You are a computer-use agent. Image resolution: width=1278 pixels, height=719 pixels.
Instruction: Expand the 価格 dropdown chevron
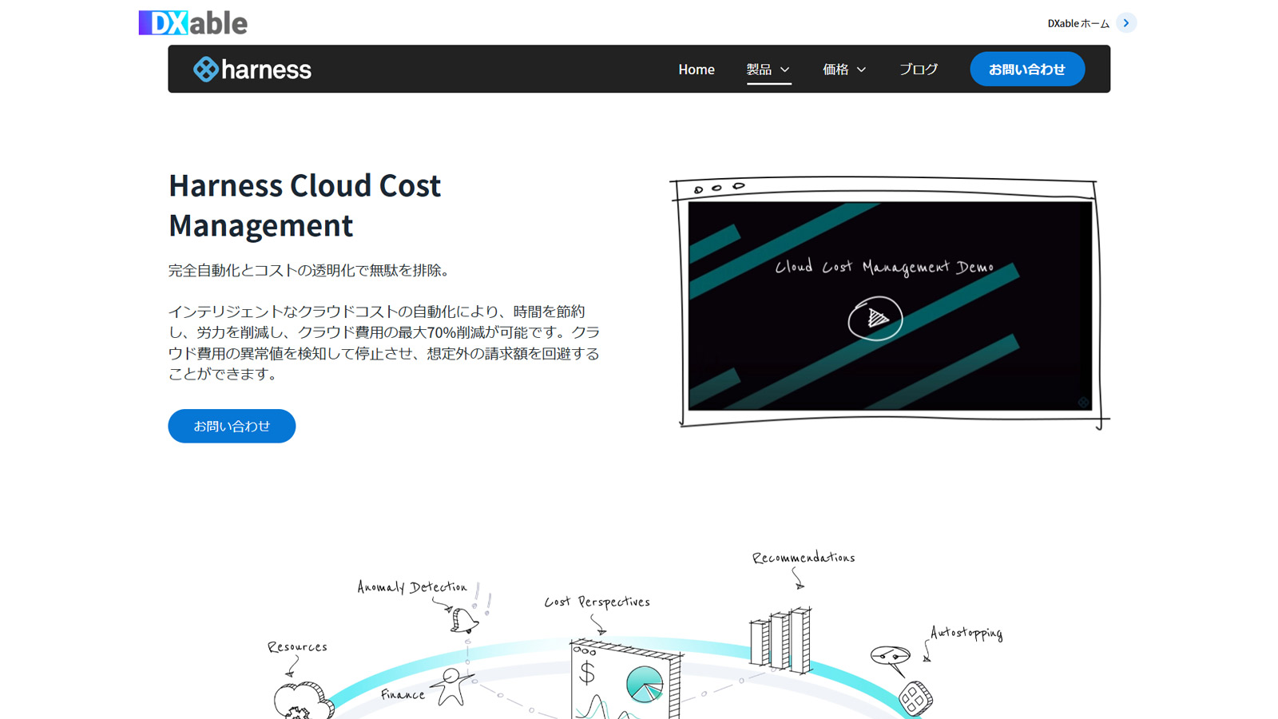tap(861, 70)
